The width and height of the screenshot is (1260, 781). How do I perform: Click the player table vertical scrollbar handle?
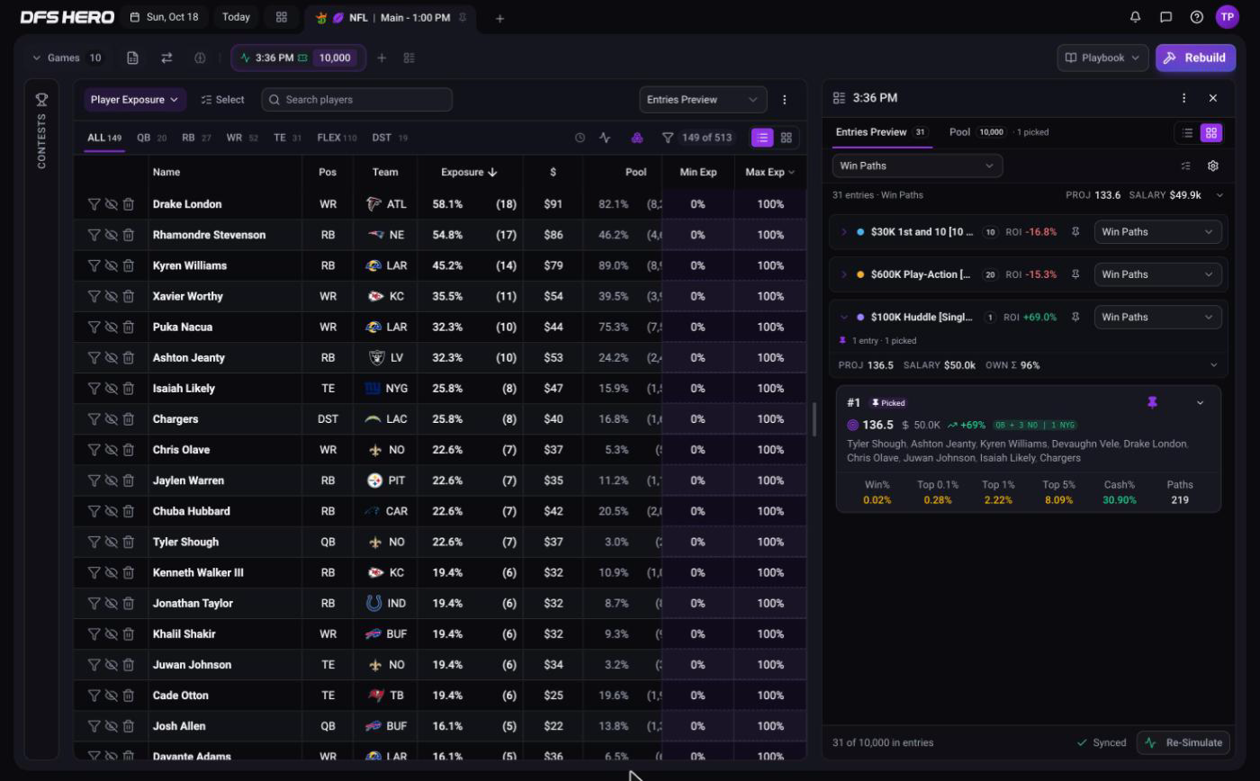pos(814,419)
